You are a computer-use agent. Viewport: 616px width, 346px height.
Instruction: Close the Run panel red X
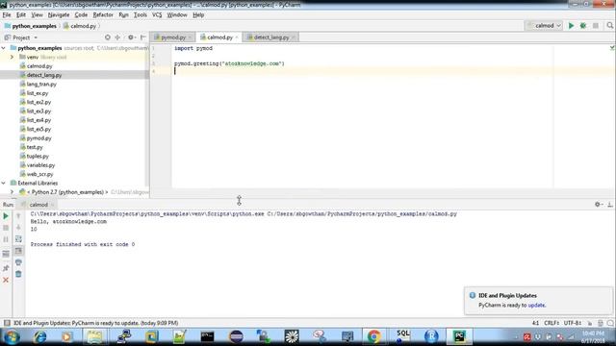tap(6, 280)
